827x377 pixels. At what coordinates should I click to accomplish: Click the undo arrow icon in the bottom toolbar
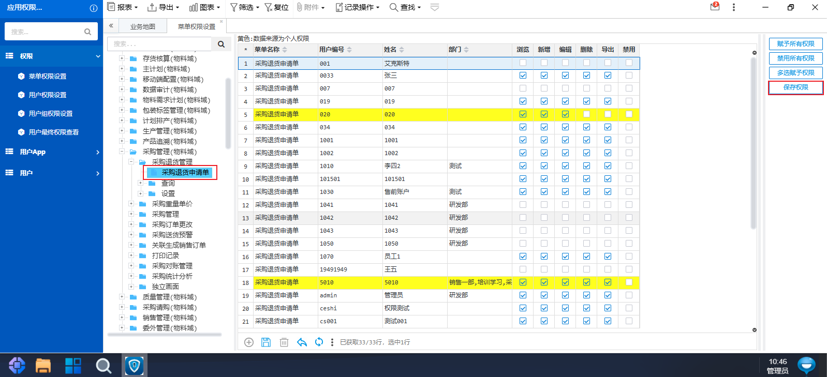(x=302, y=342)
